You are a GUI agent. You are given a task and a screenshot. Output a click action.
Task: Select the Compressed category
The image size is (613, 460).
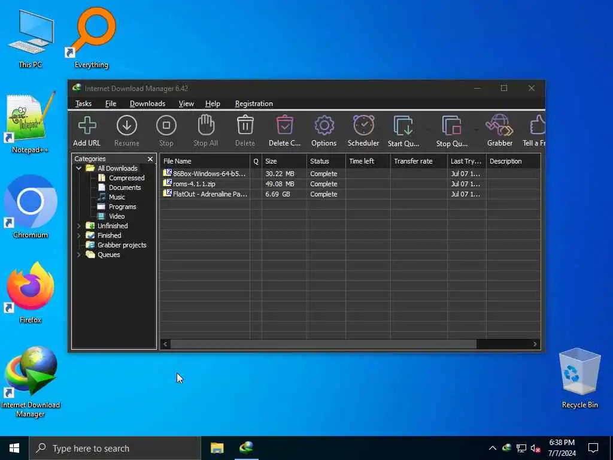127,178
